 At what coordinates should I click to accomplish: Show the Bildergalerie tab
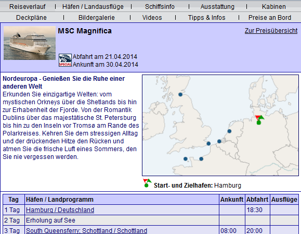[x=97, y=18]
